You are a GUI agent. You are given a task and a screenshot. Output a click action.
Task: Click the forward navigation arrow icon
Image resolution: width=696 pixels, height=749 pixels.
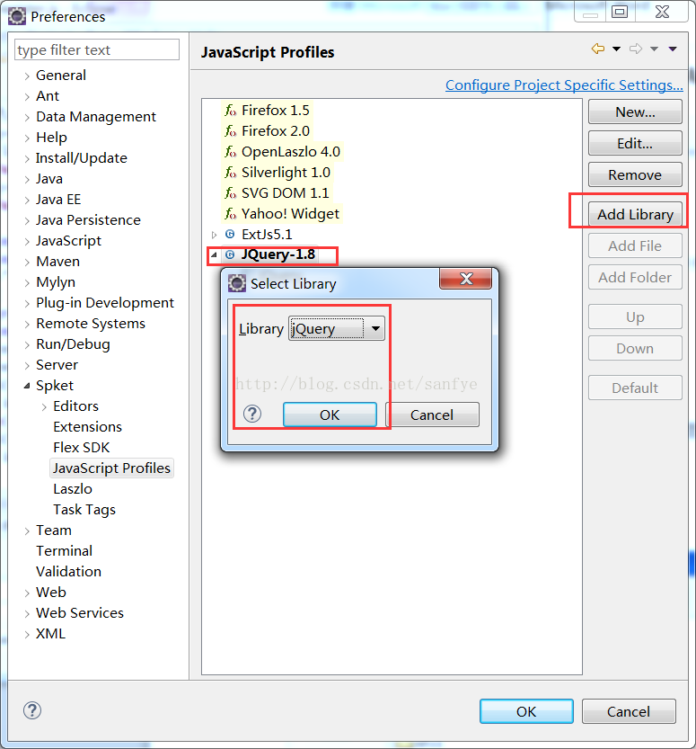pos(636,49)
